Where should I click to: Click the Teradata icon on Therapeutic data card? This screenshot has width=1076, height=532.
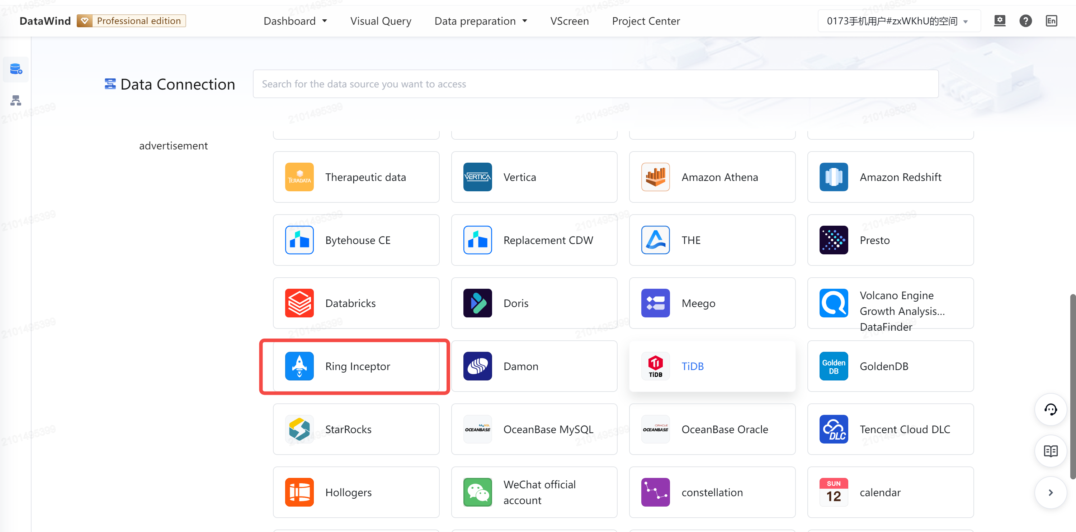(299, 177)
